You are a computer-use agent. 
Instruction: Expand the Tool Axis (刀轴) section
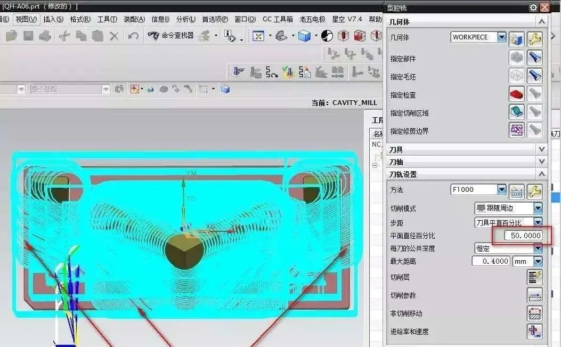pos(541,162)
